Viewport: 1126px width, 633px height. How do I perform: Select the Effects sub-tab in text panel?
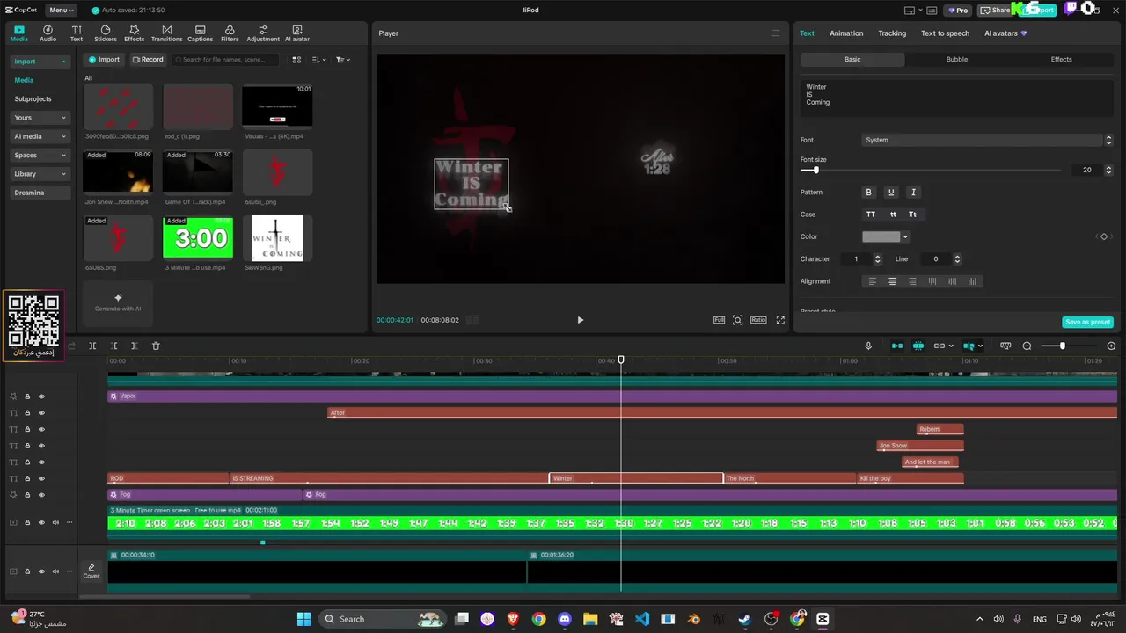(x=1061, y=59)
